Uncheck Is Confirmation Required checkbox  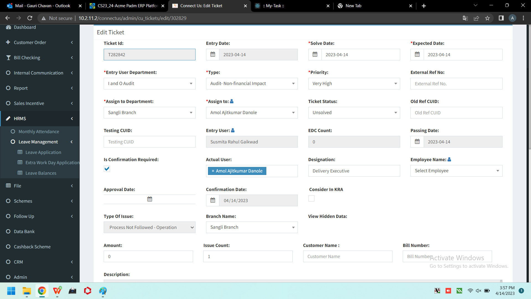[107, 169]
